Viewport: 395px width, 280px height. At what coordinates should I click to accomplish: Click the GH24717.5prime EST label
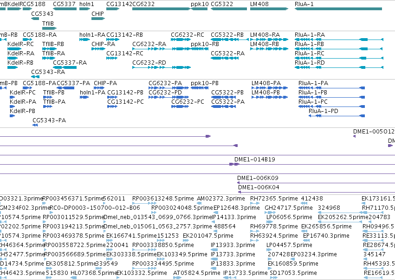(x=288, y=208)
